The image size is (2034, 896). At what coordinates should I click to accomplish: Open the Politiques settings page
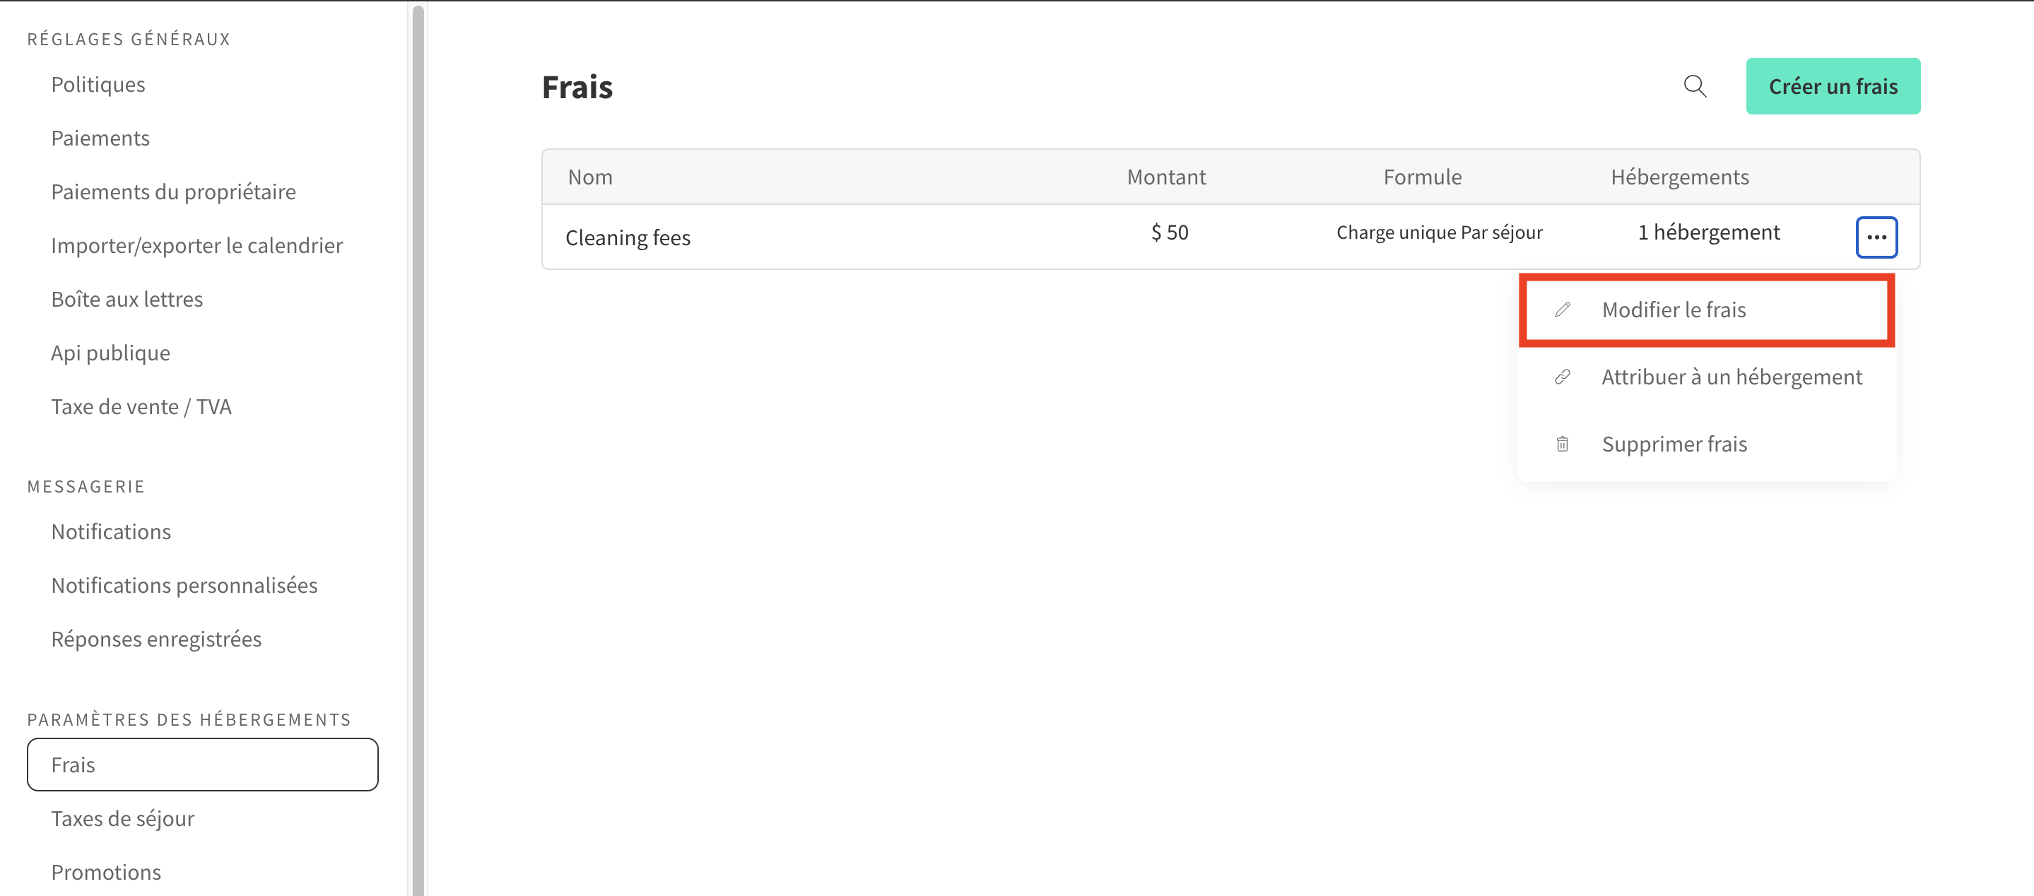[97, 83]
